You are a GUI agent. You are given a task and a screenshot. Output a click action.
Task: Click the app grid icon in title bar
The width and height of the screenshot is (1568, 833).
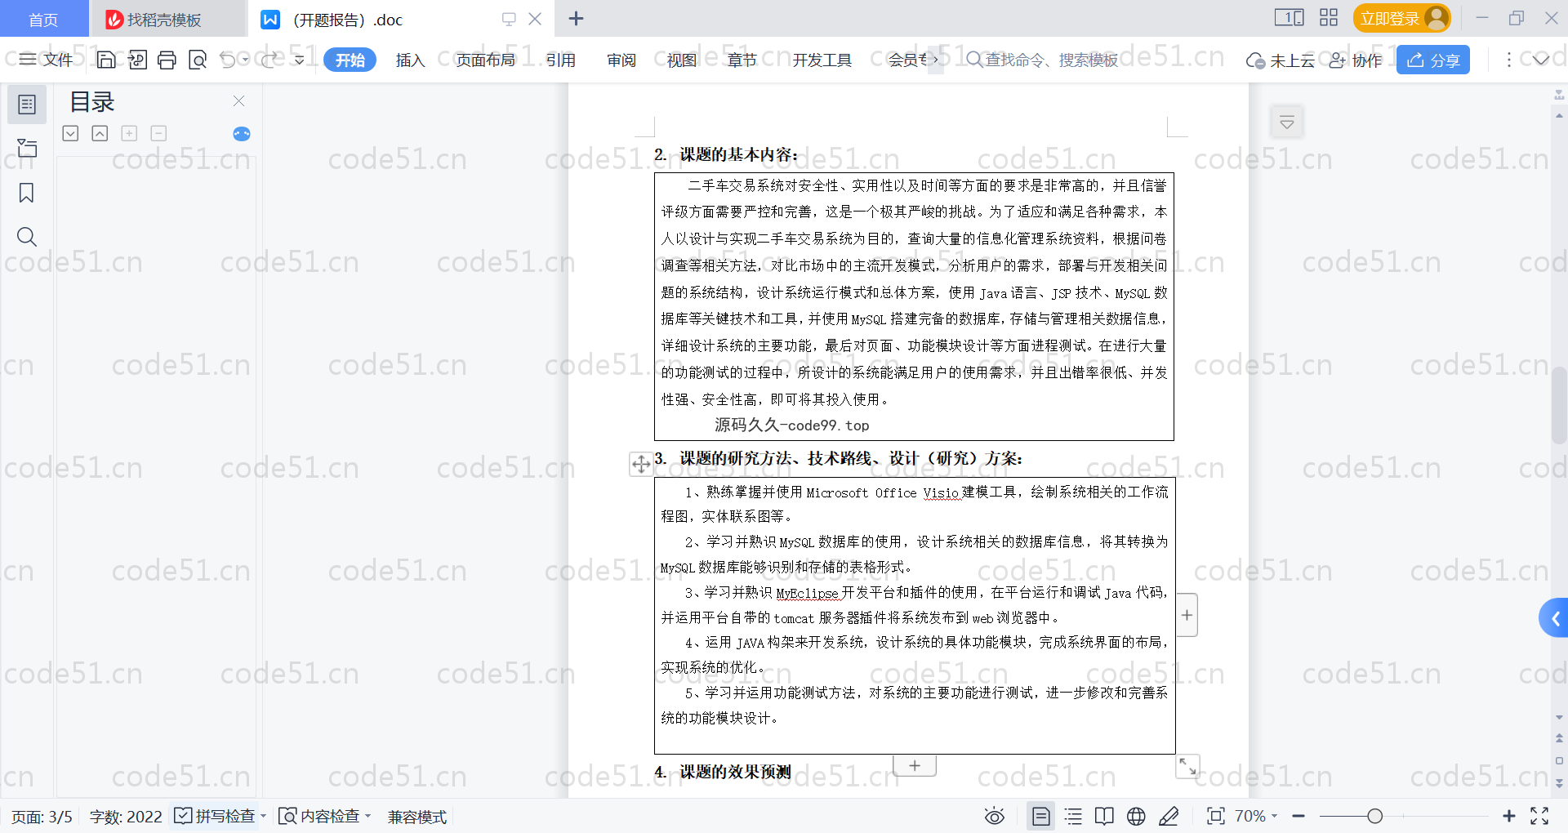pyautogui.click(x=1329, y=17)
